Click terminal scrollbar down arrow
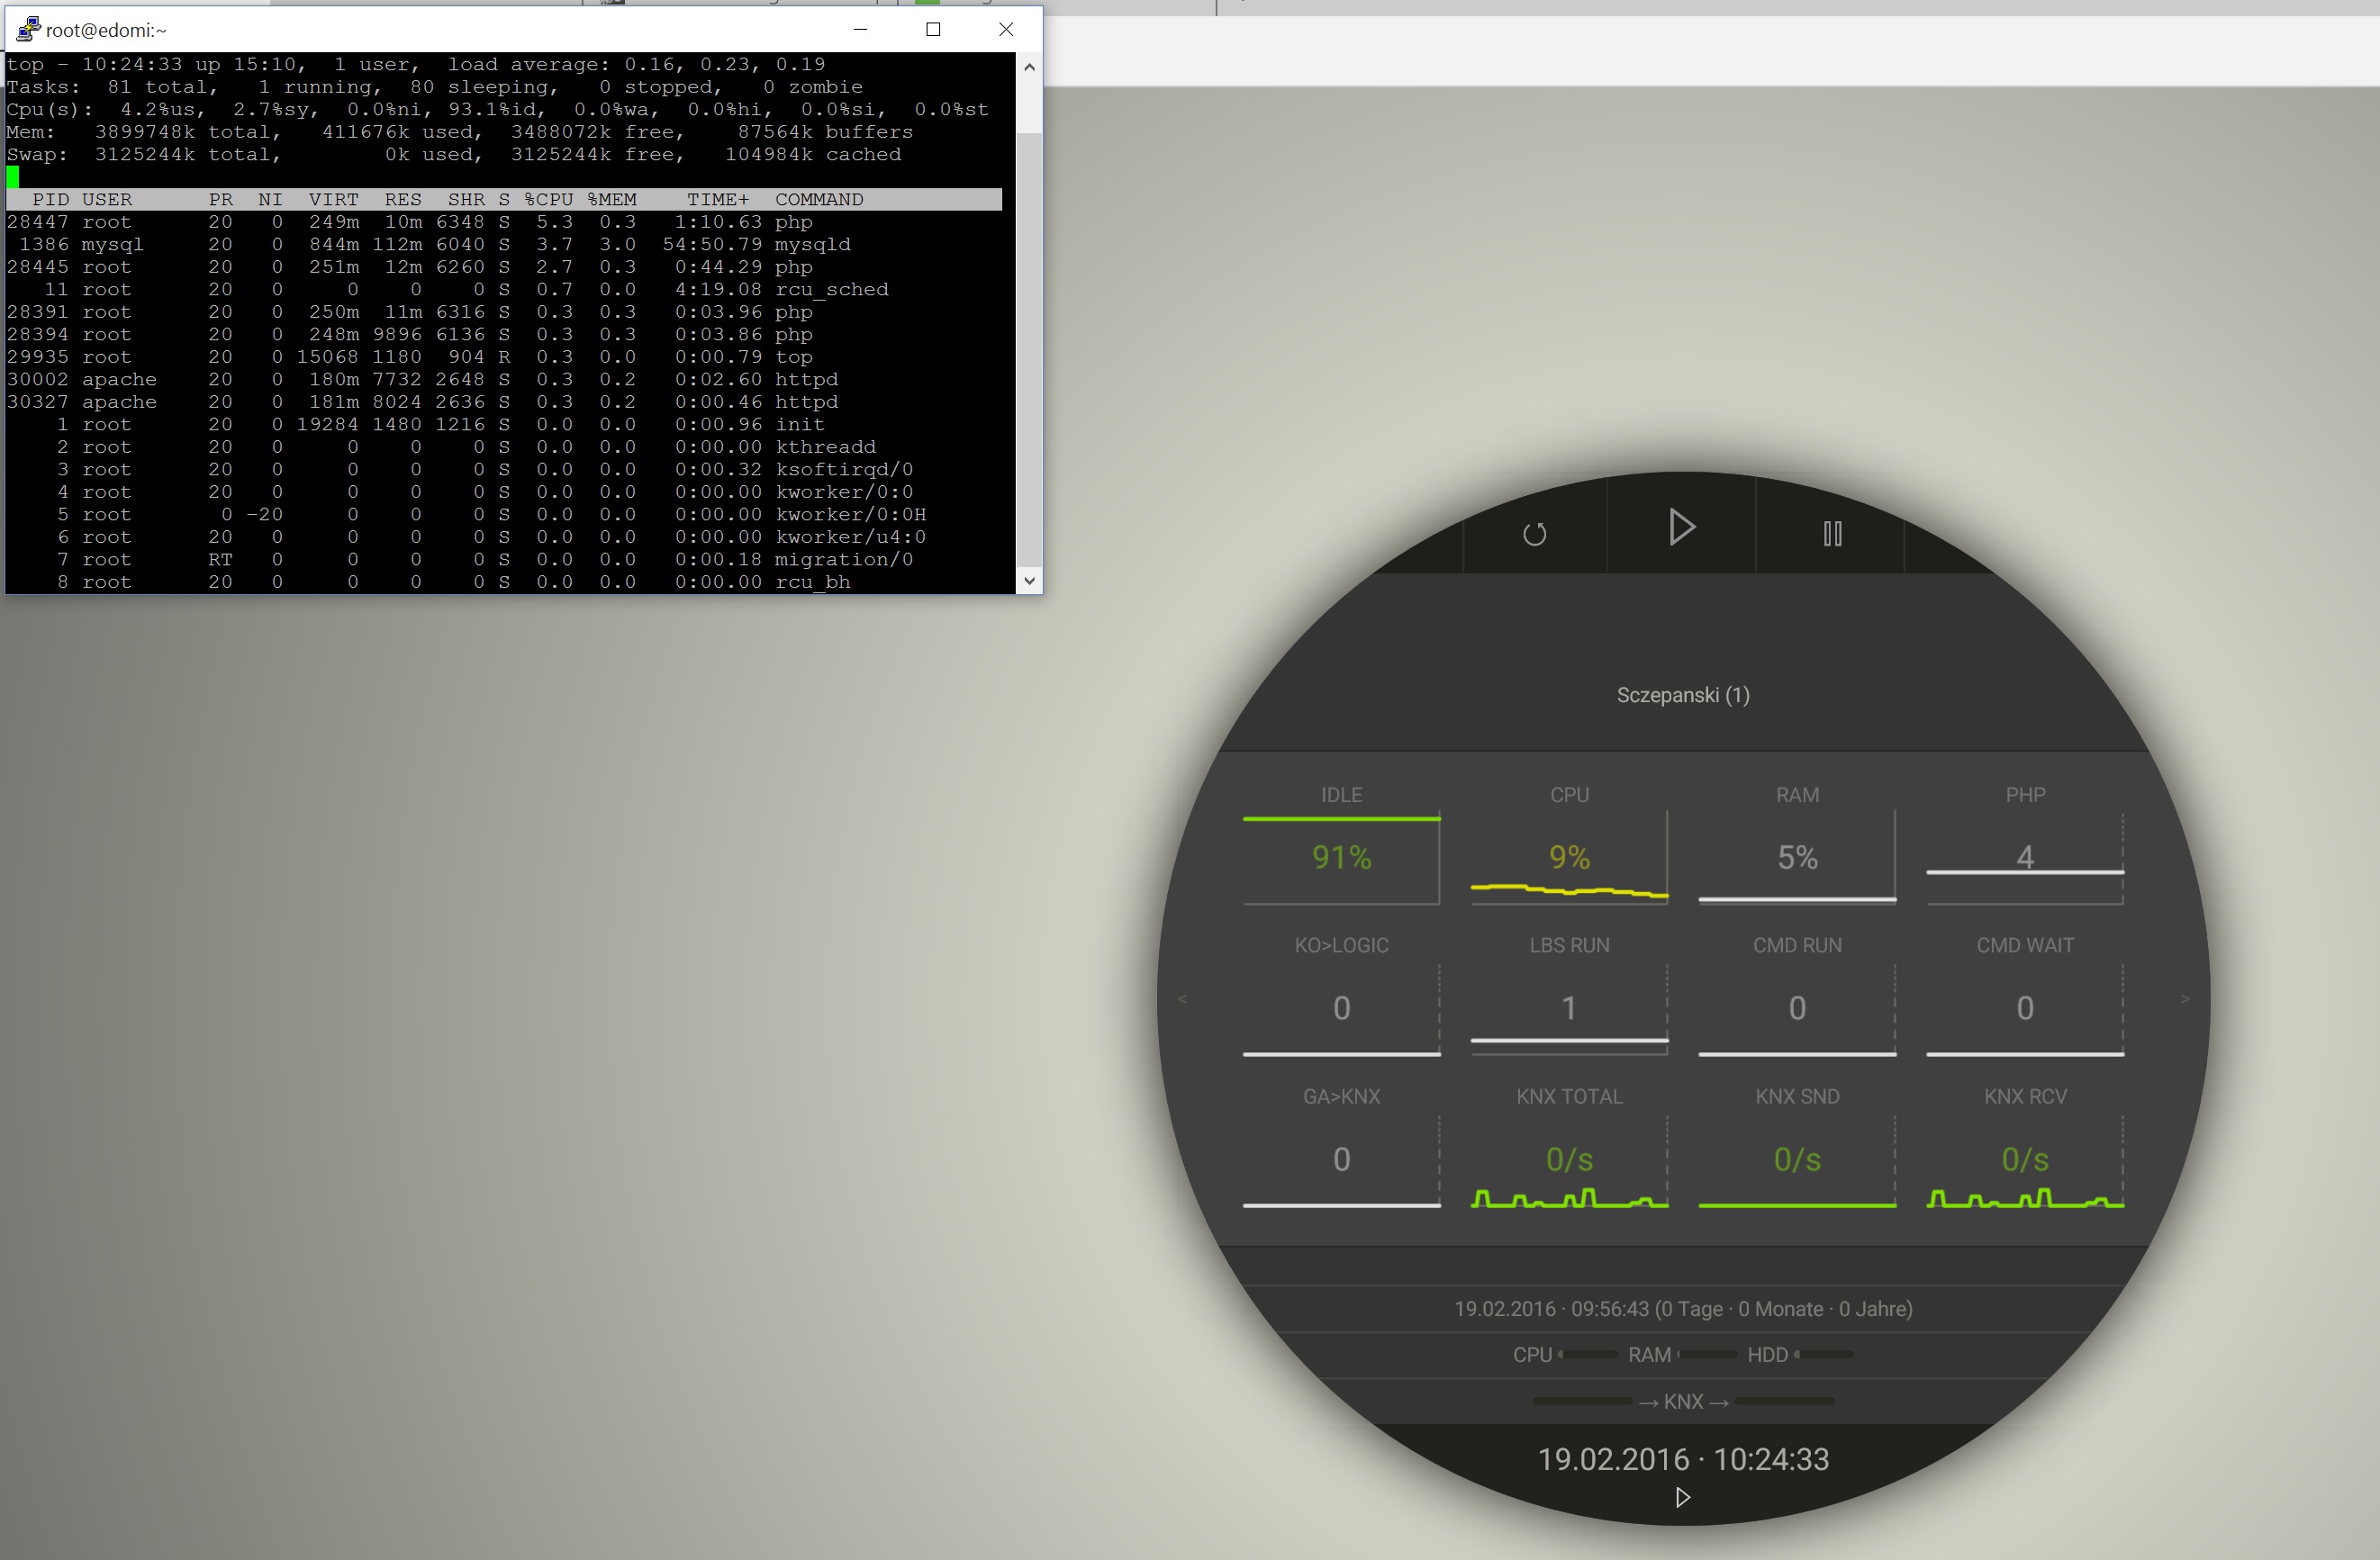The height and width of the screenshot is (1560, 2380). tap(1029, 581)
